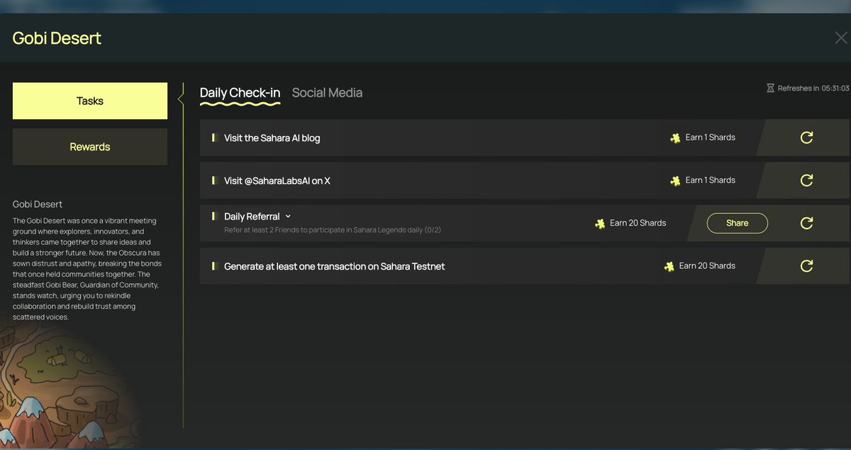Click 'Refer at least 2 Friends' description text
Image resolution: width=851 pixels, height=450 pixels.
(x=333, y=230)
